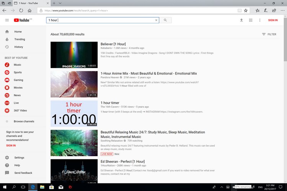Open the Mail app from the taskbar
This screenshot has height=191, width=287.
pos(61,187)
